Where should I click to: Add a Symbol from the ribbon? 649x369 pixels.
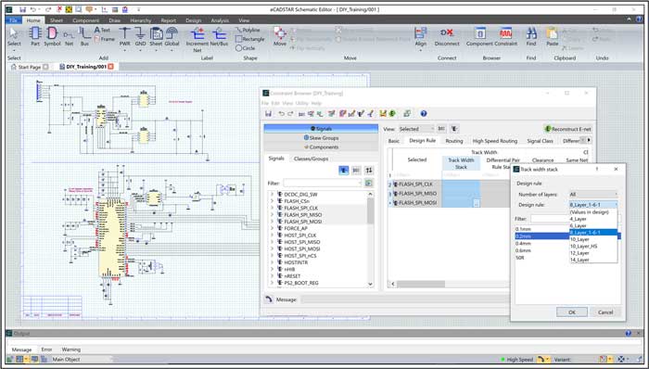52,36
